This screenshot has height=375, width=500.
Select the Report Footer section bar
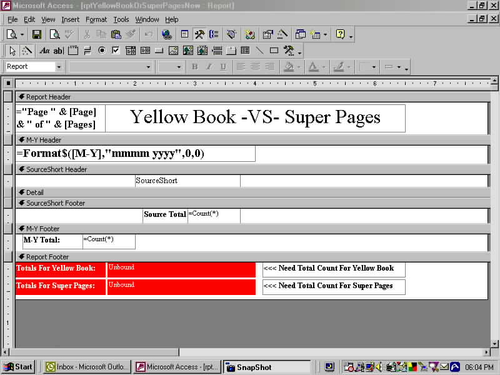[252, 257]
